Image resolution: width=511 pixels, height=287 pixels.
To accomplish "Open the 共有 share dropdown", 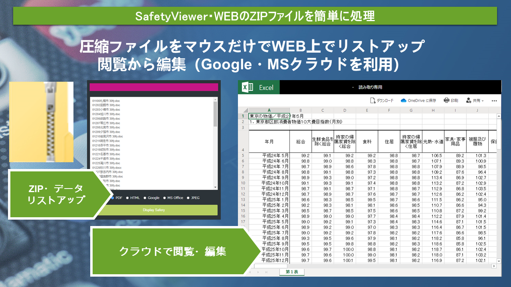I will 475,100.
